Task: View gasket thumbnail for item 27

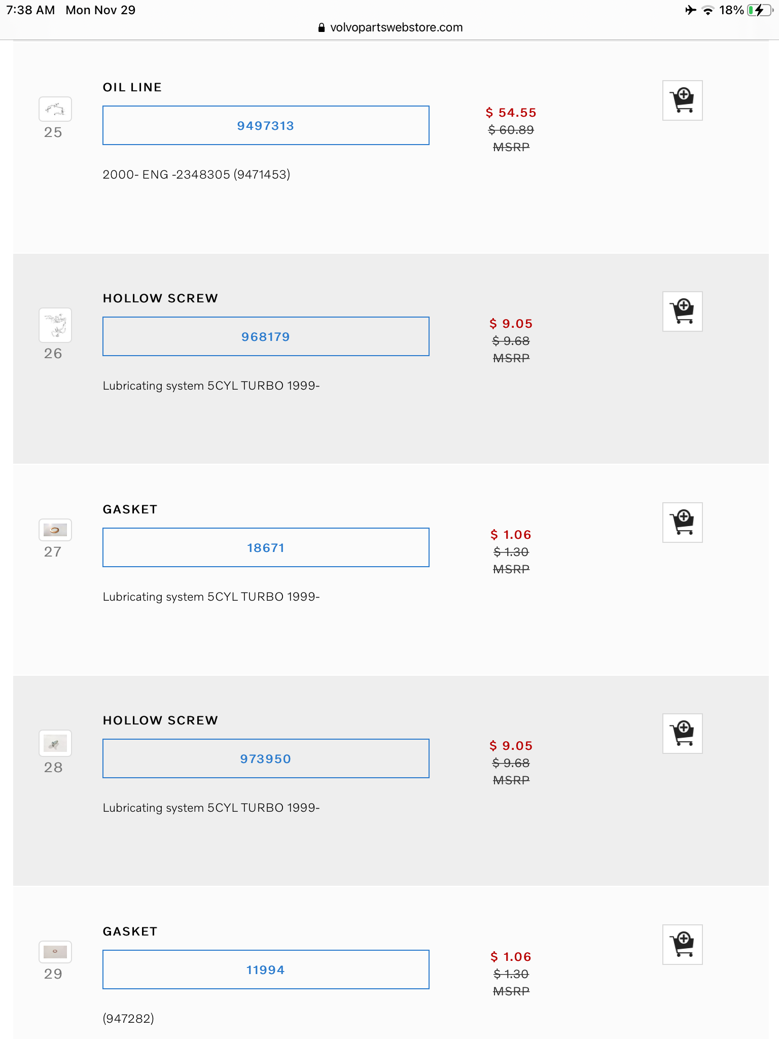Action: pyautogui.click(x=55, y=530)
